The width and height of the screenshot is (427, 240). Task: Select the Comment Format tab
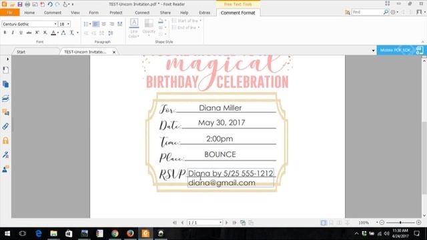[238, 13]
